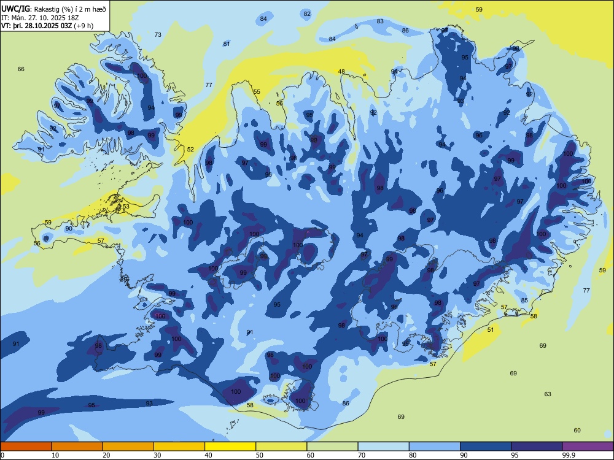Click the legend tick label '10'
The height and width of the screenshot is (460, 614).
pyautogui.click(x=55, y=455)
